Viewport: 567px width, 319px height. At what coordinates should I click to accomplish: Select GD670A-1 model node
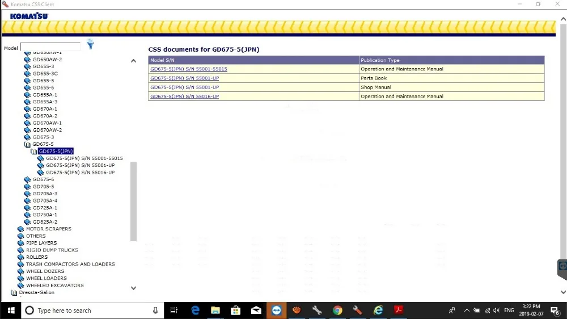[45, 108]
